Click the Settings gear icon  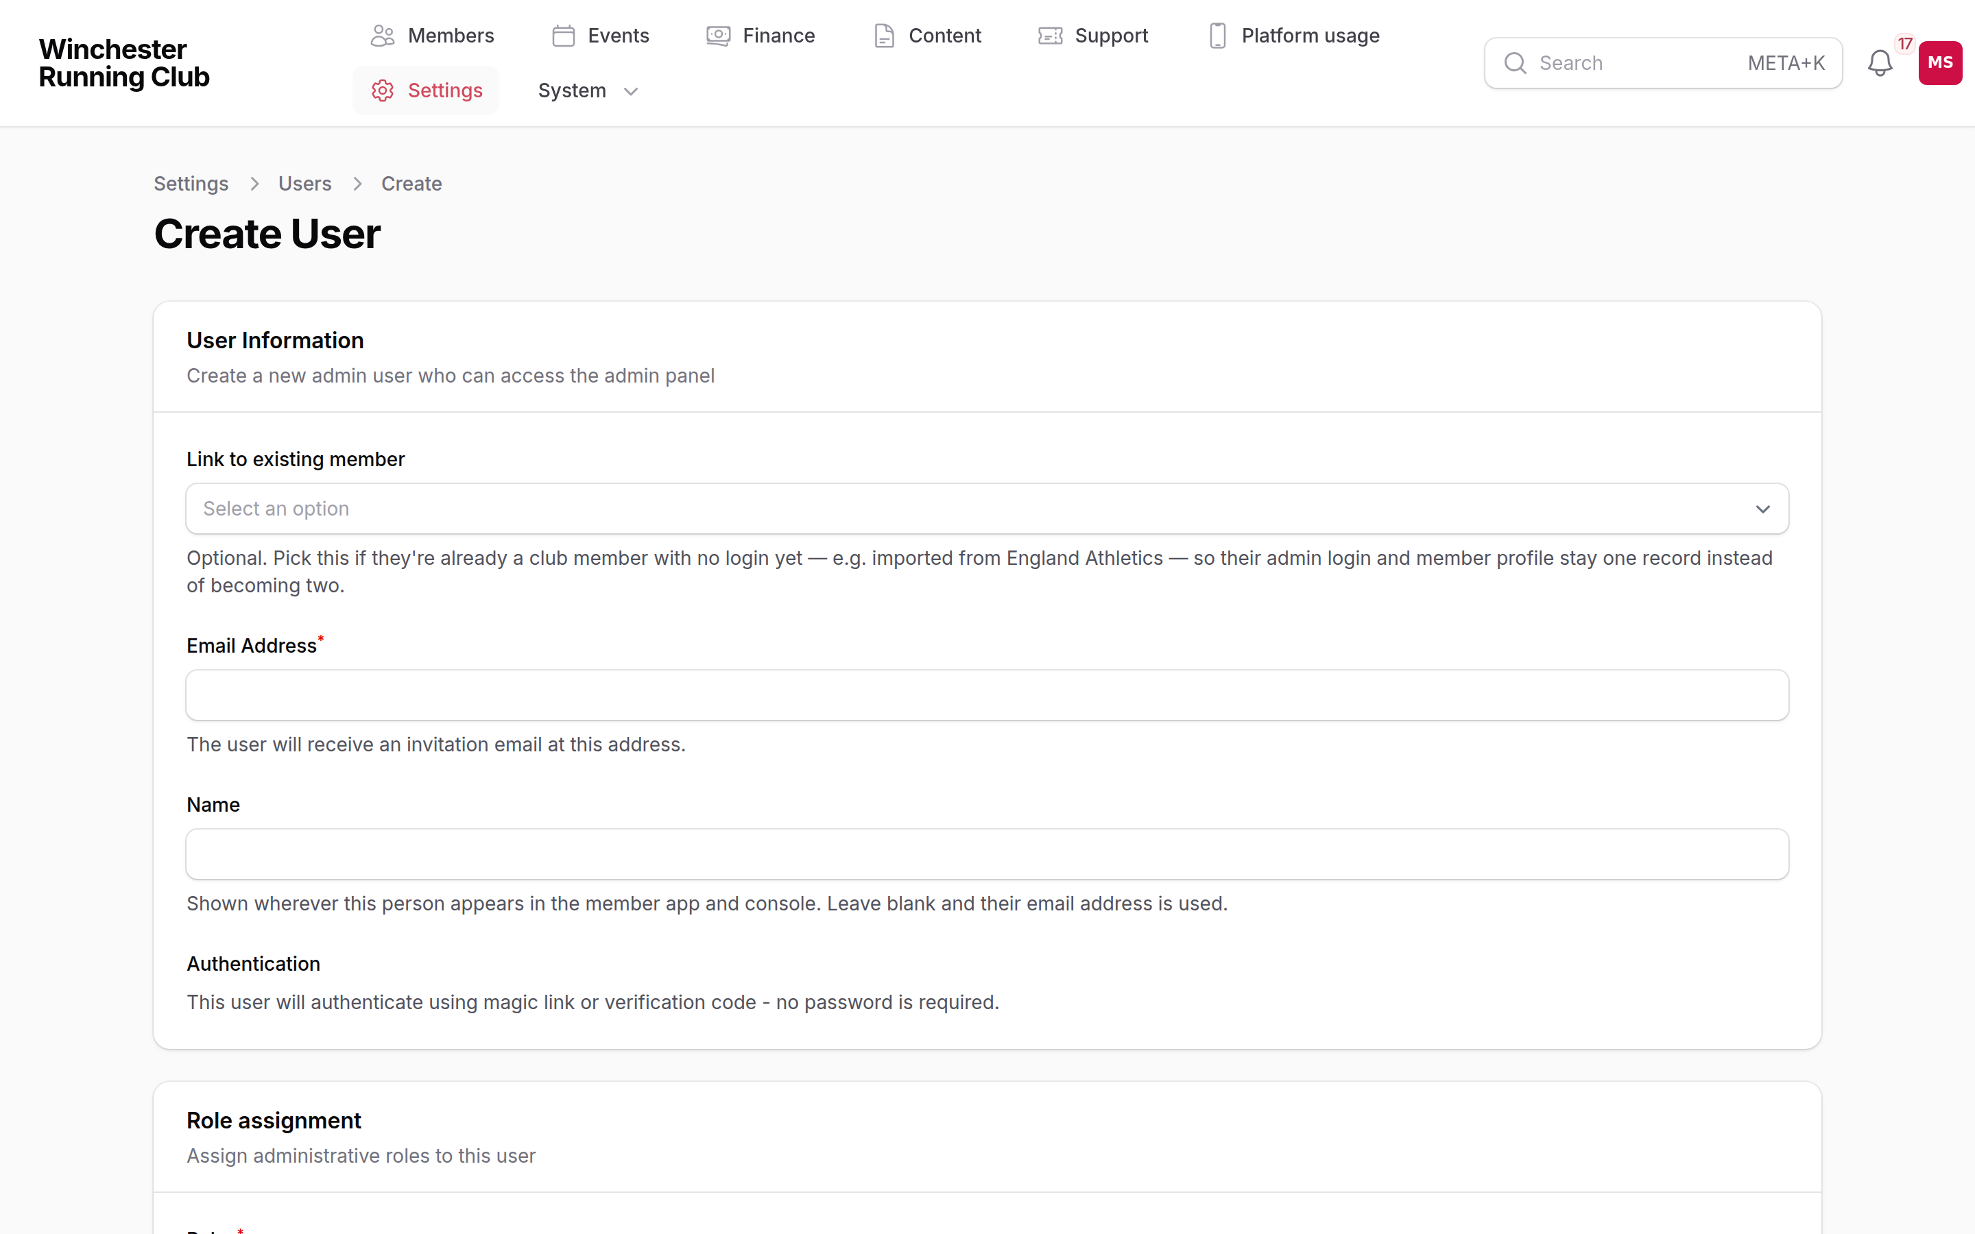click(383, 90)
